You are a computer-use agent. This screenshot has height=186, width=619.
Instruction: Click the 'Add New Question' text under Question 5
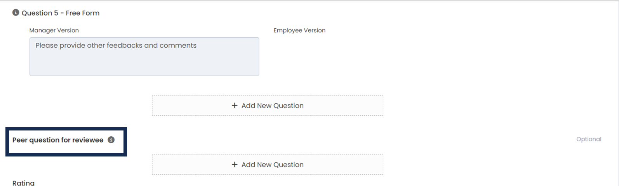(273, 106)
